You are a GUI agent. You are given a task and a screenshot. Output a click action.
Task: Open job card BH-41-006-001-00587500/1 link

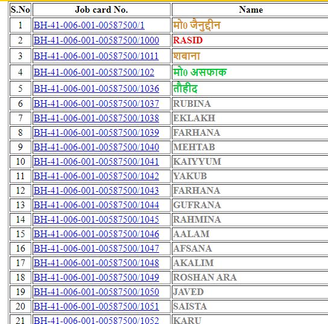89,25
